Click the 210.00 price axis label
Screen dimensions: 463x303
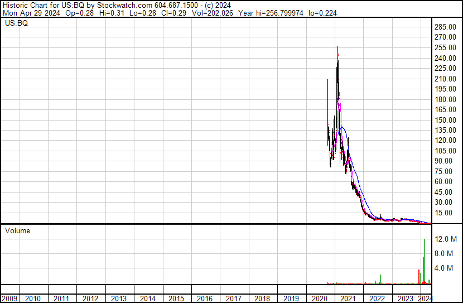(x=445, y=79)
